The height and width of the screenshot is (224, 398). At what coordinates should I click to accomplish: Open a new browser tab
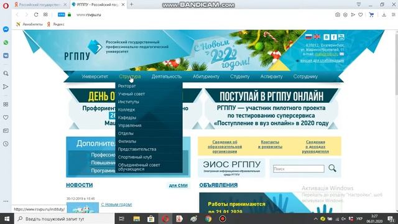tap(131, 4)
